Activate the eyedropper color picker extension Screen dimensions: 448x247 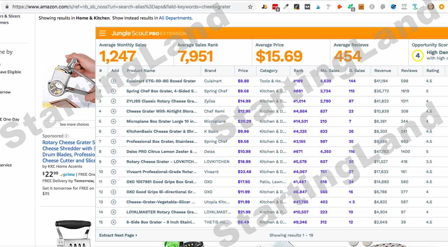pos(286,7)
